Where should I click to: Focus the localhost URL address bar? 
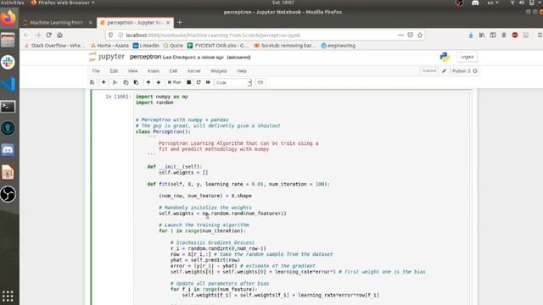tap(260, 36)
